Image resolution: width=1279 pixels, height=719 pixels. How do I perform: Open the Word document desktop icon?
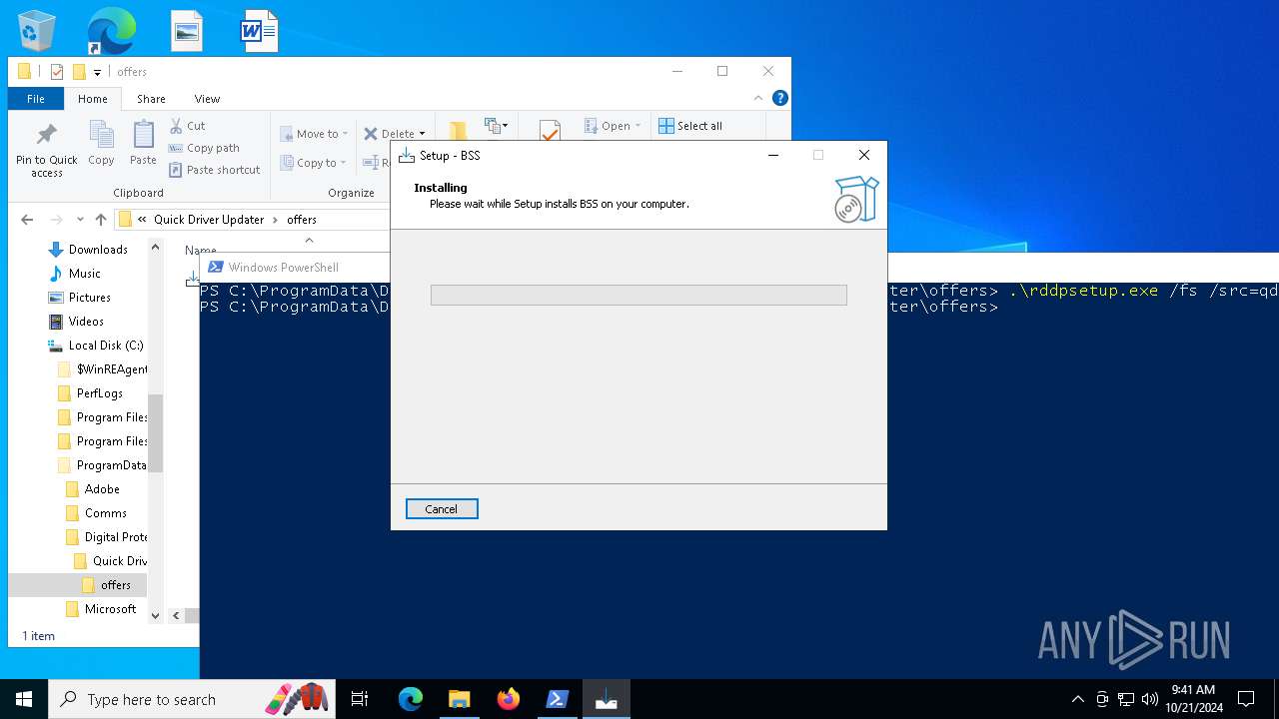[x=259, y=31]
